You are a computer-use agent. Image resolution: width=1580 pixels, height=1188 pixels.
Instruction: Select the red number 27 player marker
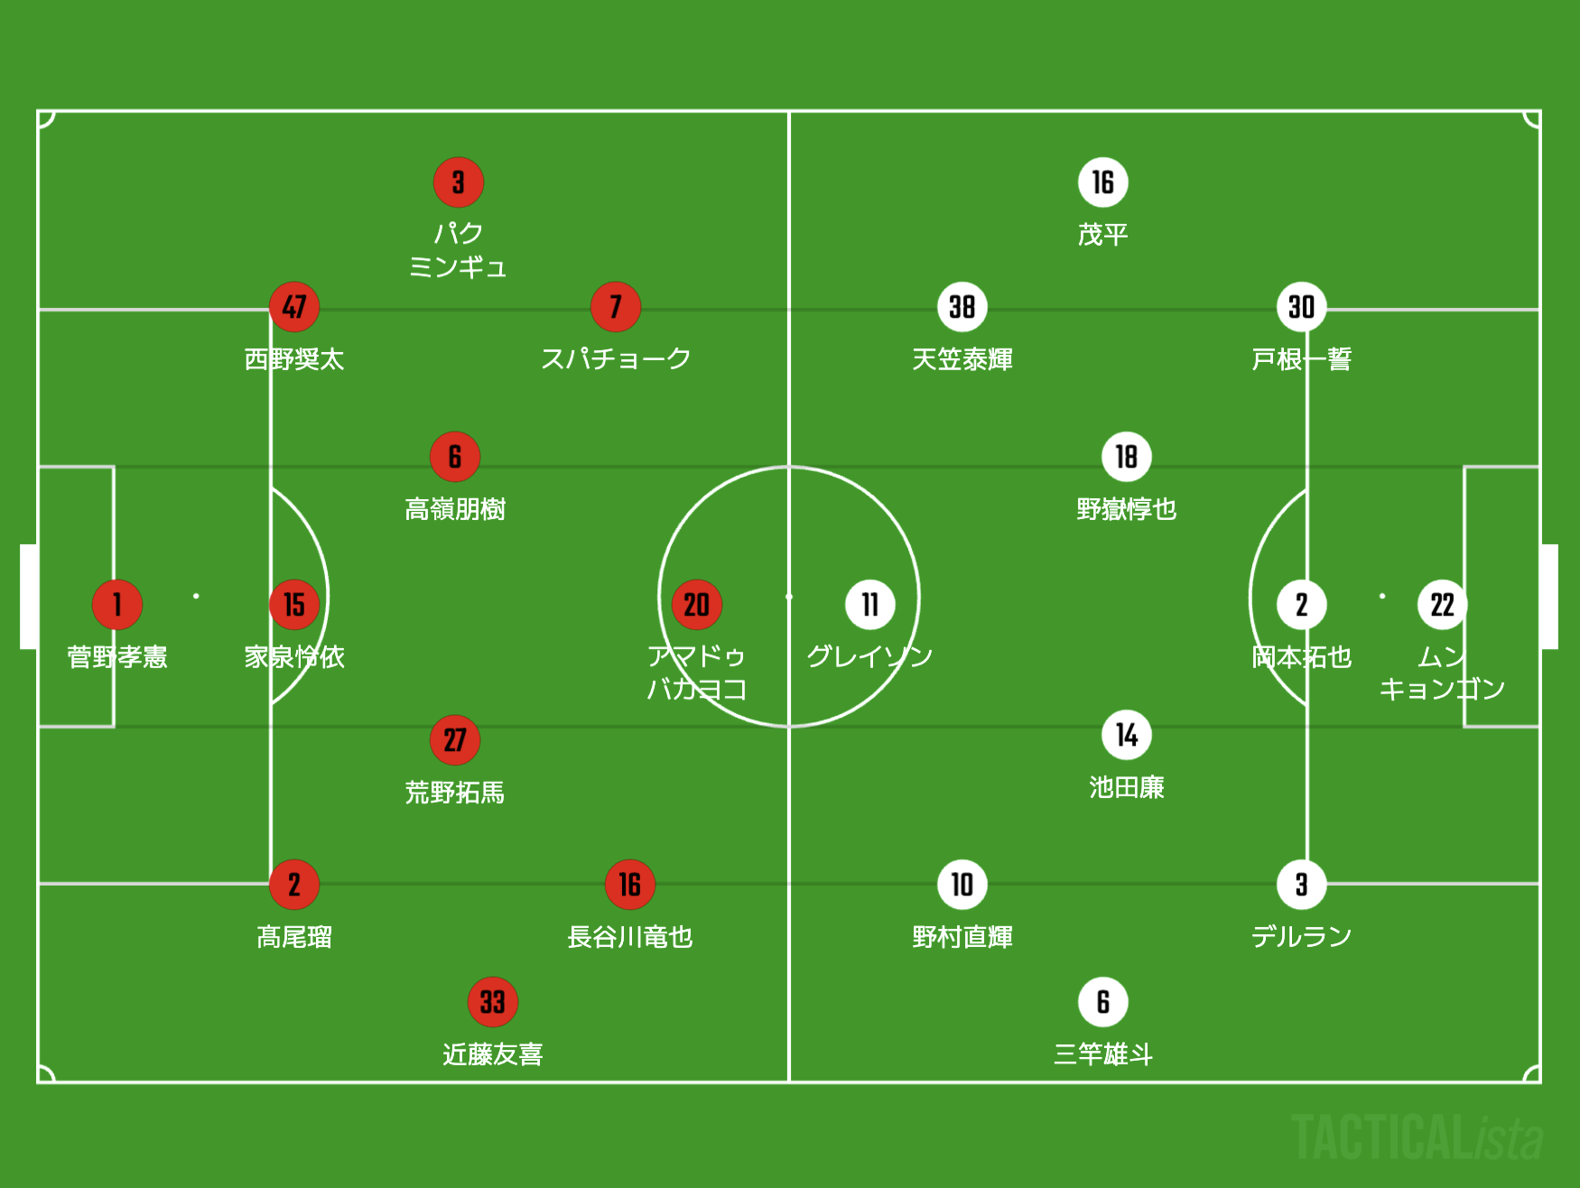click(x=455, y=740)
